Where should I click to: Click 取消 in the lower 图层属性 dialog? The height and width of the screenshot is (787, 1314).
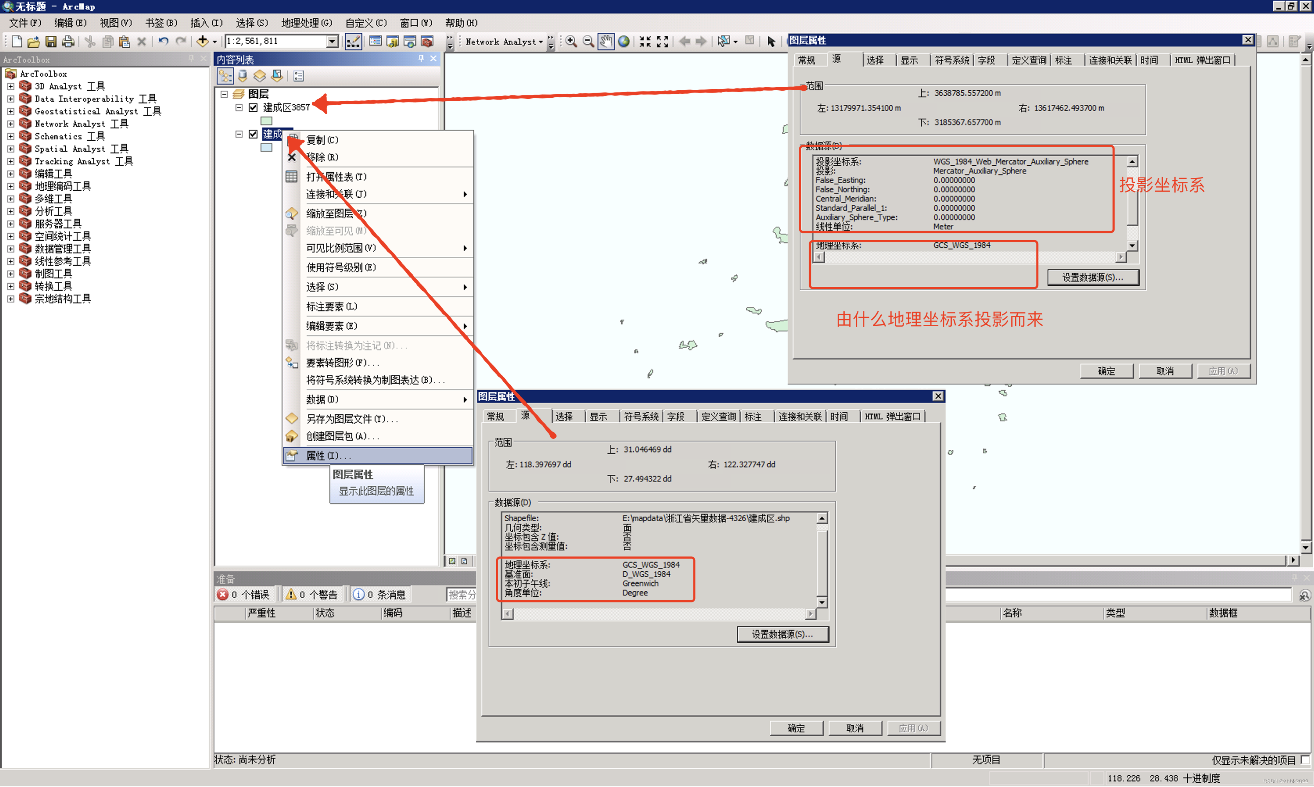coord(855,728)
